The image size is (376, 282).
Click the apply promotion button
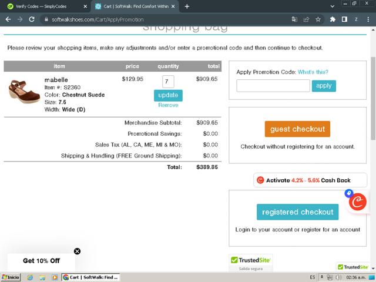pos(324,86)
